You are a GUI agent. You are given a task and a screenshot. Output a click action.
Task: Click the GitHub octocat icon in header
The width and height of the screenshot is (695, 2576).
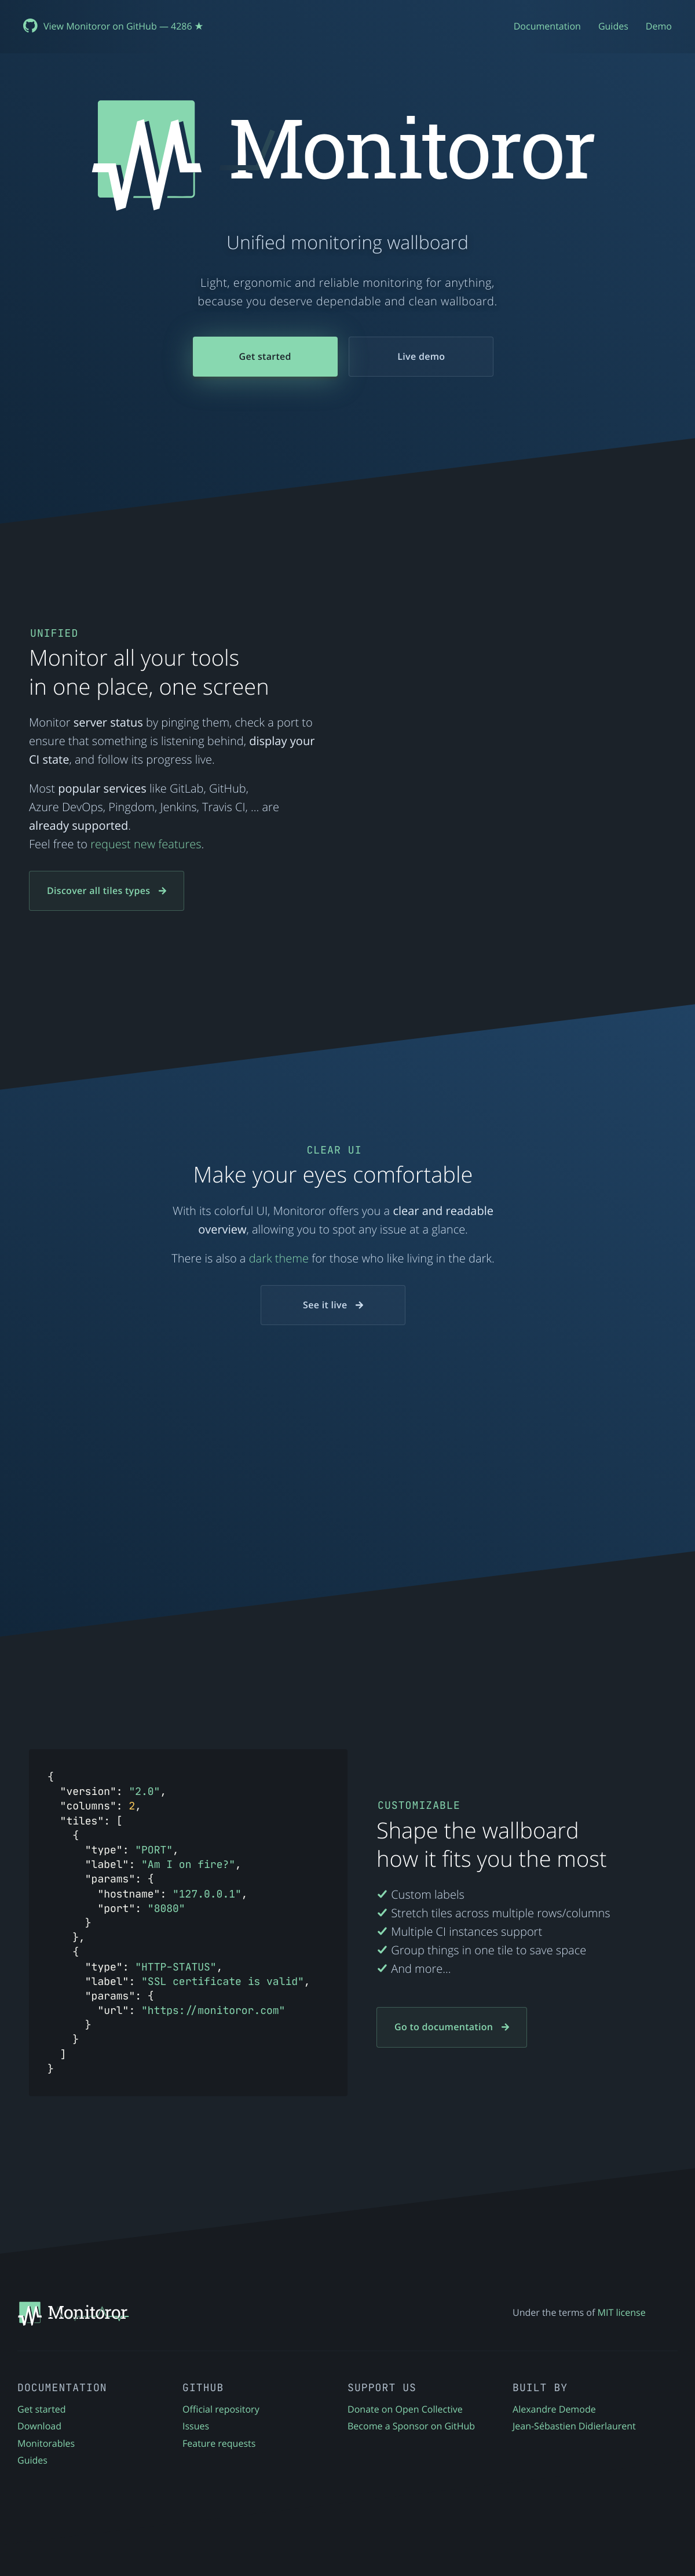click(x=30, y=26)
